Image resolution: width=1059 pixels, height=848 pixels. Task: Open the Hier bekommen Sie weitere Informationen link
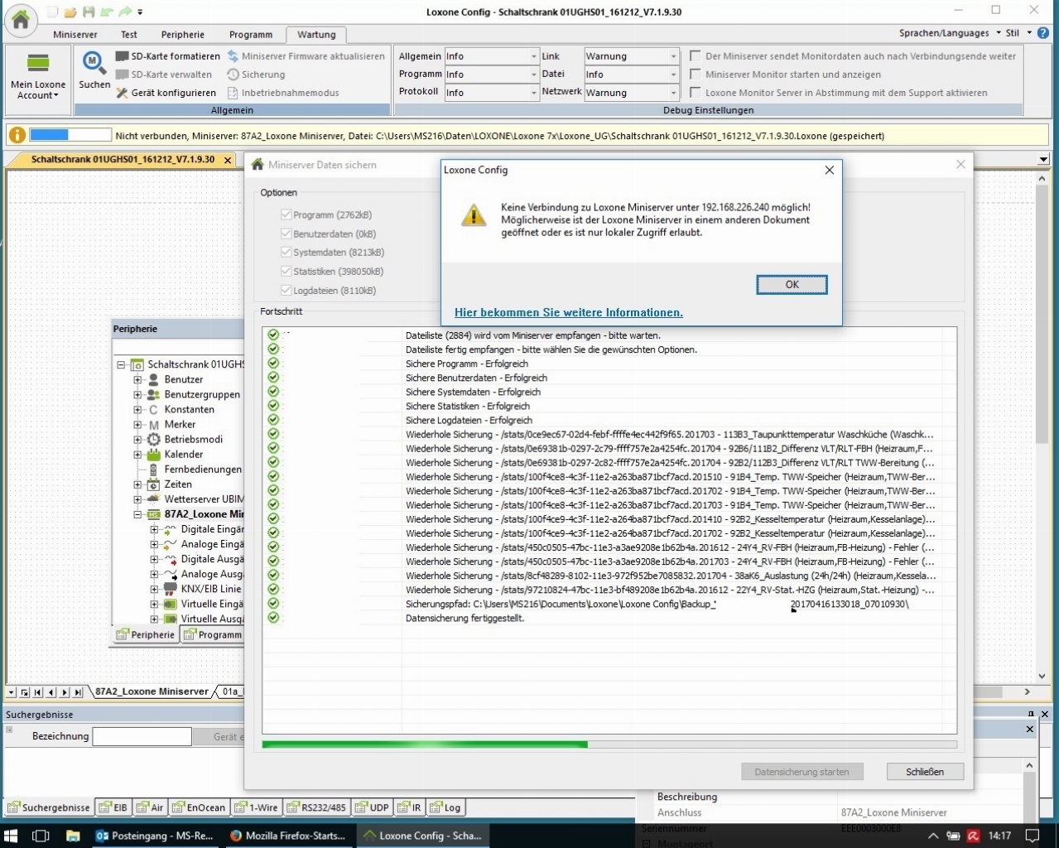pos(569,312)
